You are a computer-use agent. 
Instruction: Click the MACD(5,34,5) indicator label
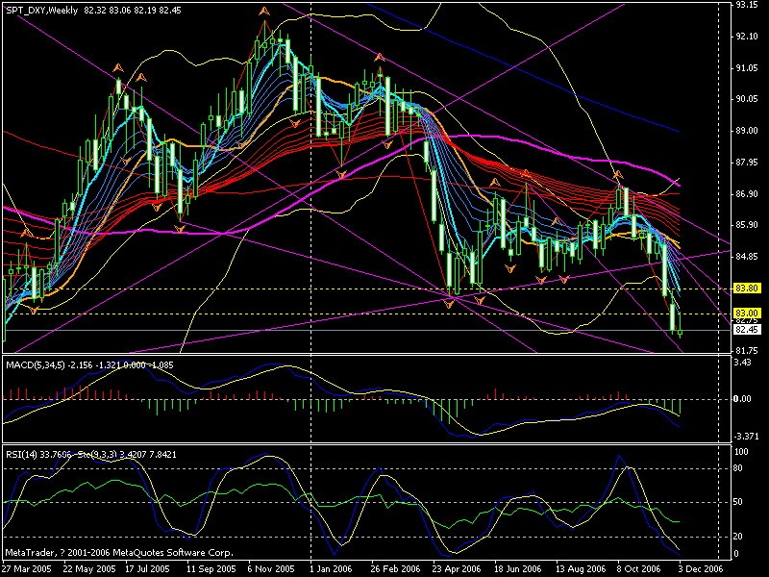point(87,364)
